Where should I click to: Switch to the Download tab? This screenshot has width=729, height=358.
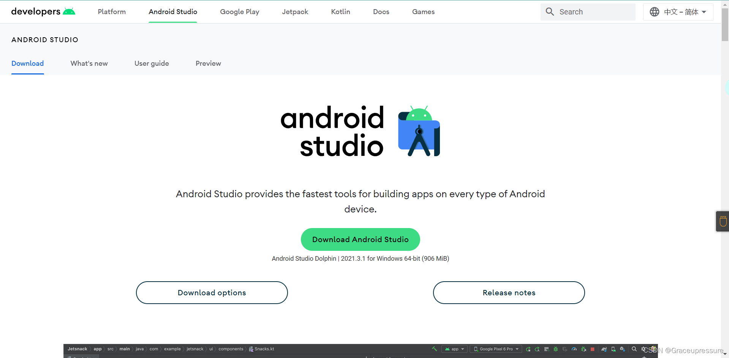[28, 63]
